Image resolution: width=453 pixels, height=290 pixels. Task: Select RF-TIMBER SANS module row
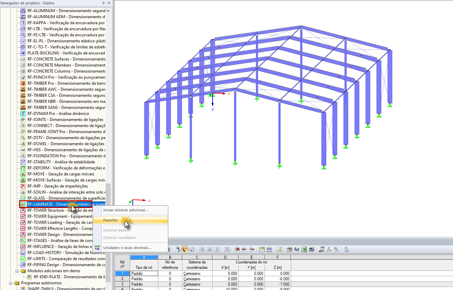click(x=66, y=108)
